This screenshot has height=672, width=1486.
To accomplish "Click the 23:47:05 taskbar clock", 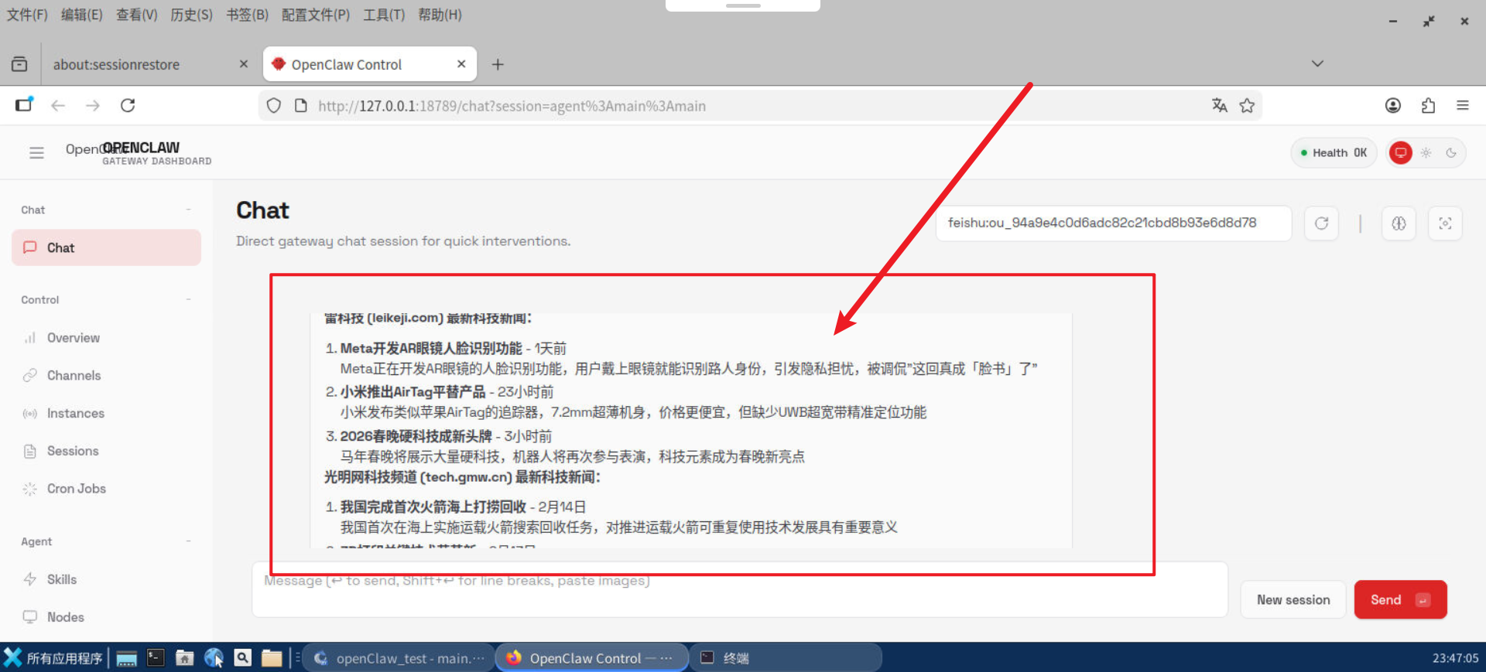I will [1455, 658].
